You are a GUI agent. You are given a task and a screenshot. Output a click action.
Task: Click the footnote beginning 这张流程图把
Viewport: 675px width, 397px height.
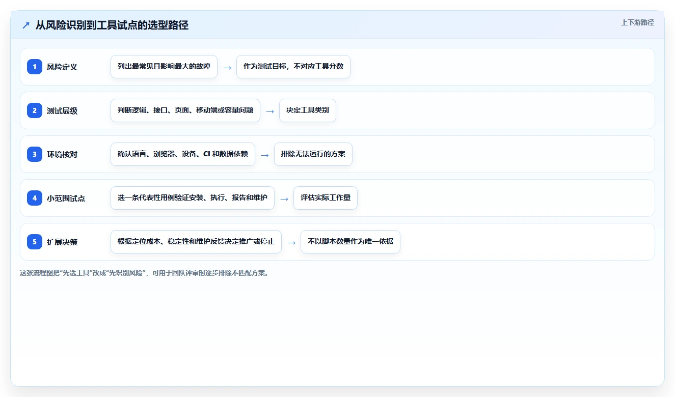pos(144,273)
